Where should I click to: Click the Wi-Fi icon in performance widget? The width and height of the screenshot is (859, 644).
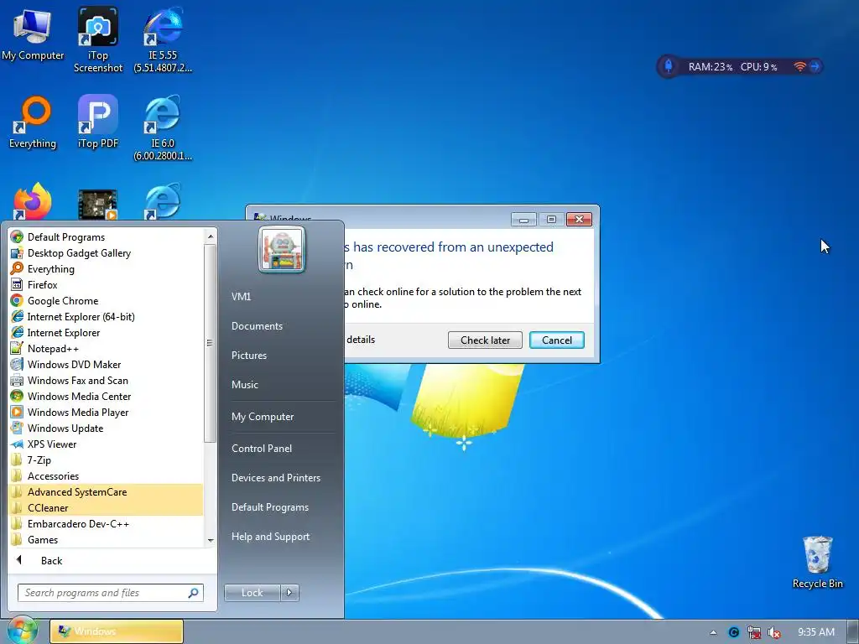tap(799, 66)
